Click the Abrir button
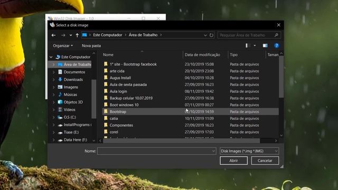This screenshot has height=190, width=338. click(x=233, y=160)
